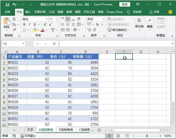The width and height of the screenshot is (176, 139).
Task: Add a new sheet with the plus button
Action: [x=99, y=130]
